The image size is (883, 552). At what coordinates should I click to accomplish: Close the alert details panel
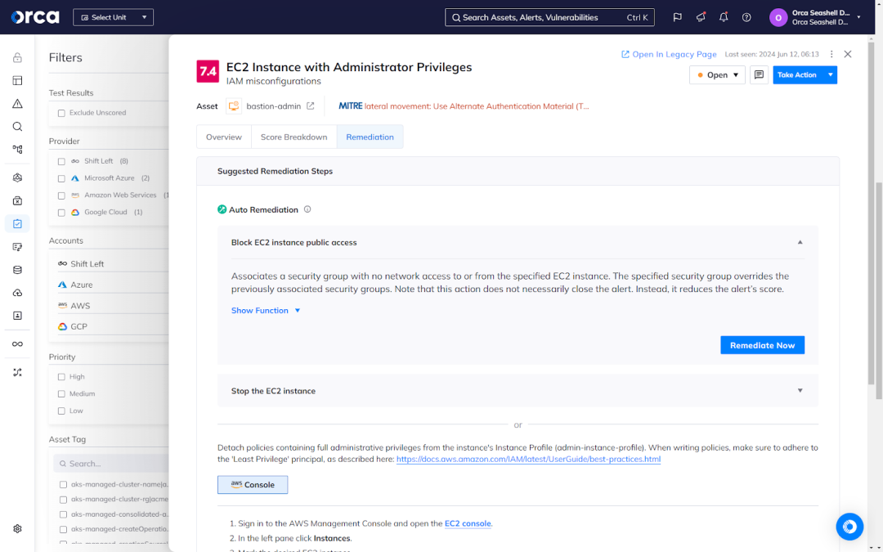click(848, 54)
